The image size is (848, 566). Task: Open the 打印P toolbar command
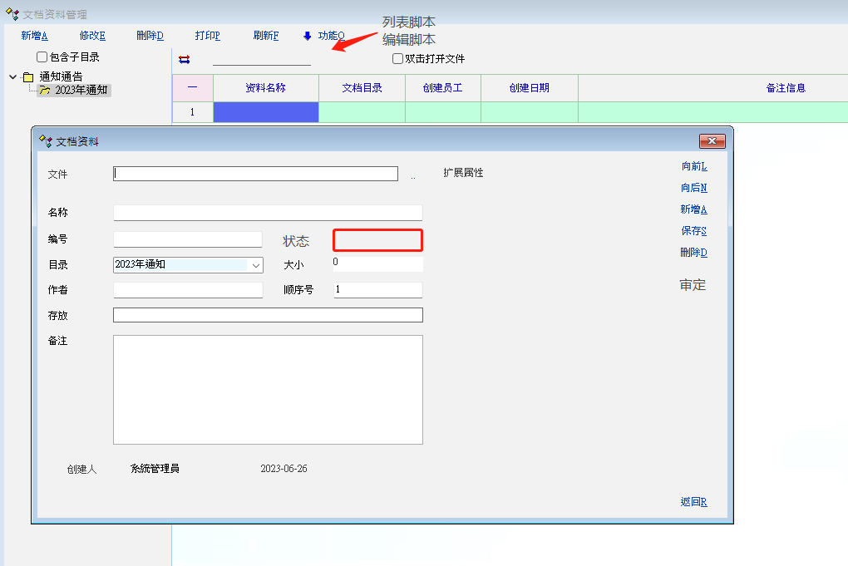[x=208, y=36]
